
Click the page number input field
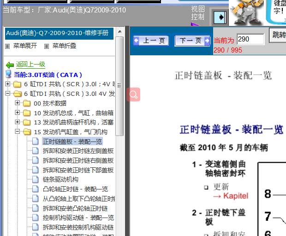pos(250,39)
